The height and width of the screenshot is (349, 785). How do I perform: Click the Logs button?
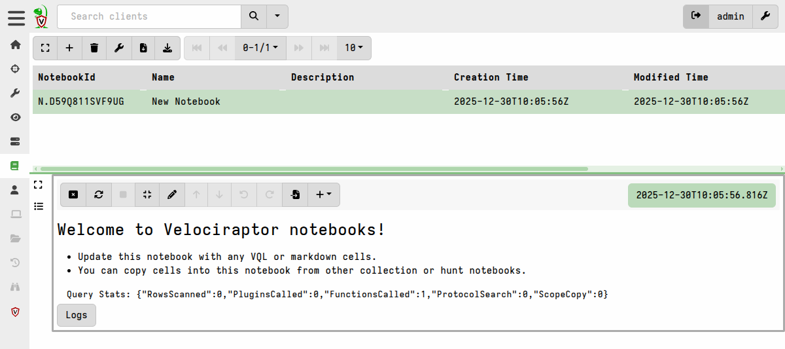tap(77, 315)
